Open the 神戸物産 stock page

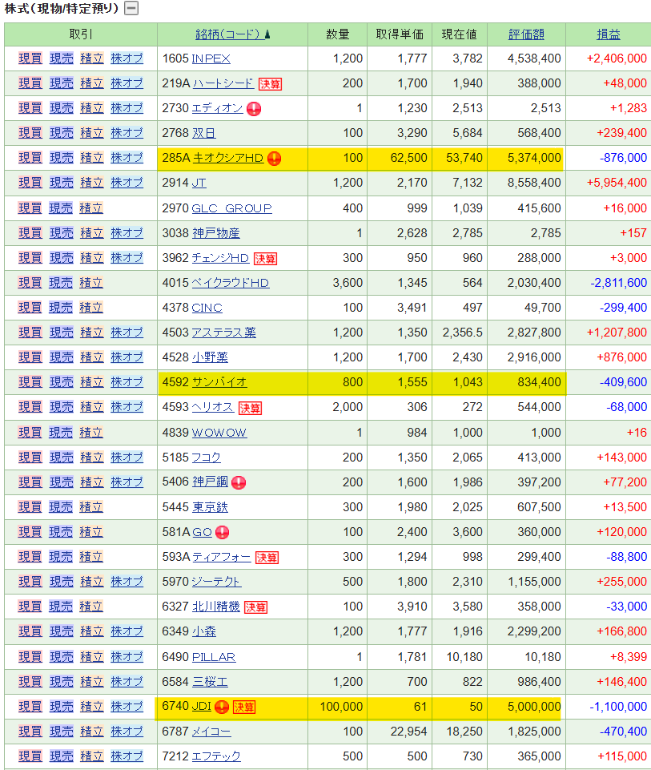pos(216,233)
